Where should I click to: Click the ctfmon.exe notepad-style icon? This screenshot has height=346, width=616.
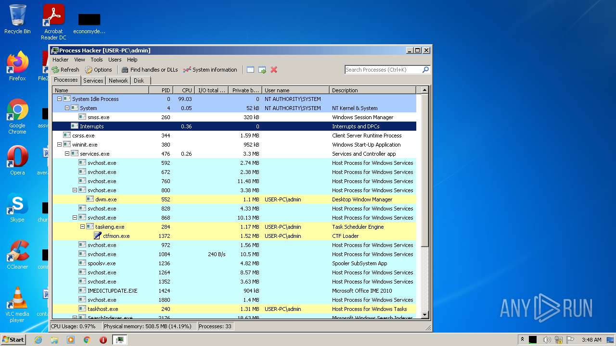tap(98, 236)
